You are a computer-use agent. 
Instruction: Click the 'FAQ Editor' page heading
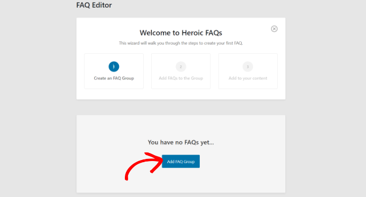94,5
